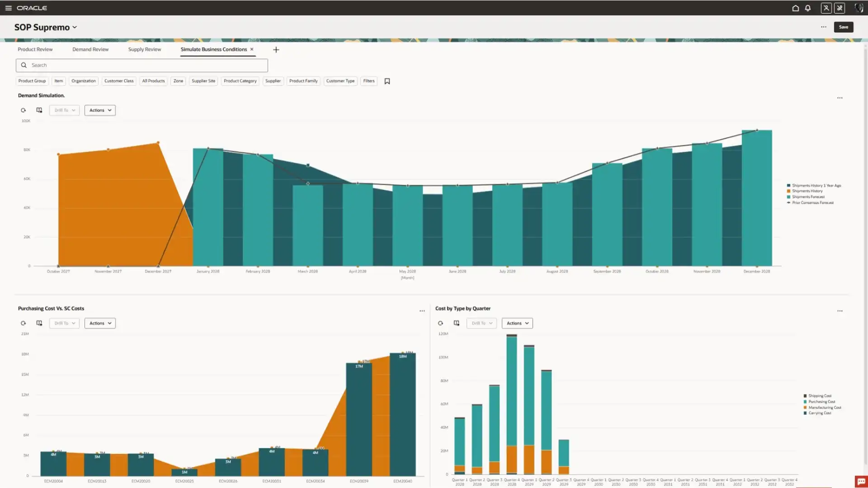Toggle Prior Consensus Forecast legend entry
This screenshot has width=868, height=488.
(812, 203)
